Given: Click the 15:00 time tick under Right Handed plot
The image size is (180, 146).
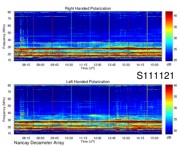Looking at the screenshot, I should pos(154,65).
